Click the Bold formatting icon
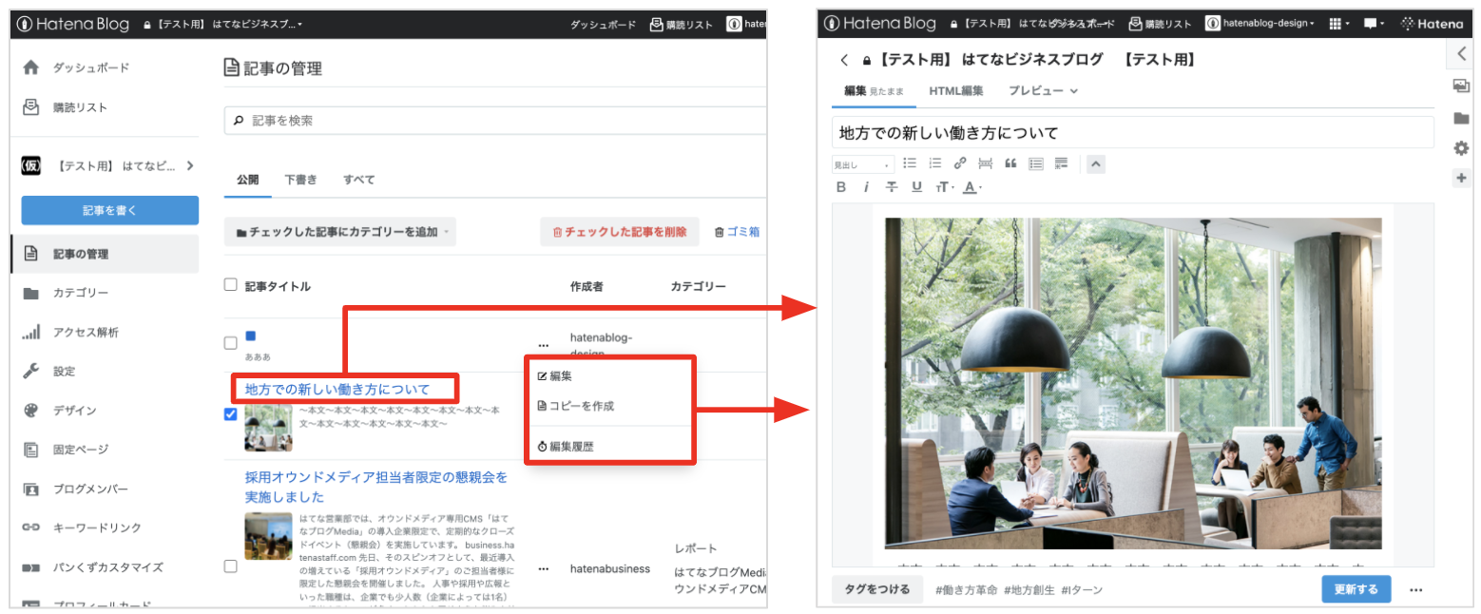This screenshot has width=1481, height=614. 841,187
